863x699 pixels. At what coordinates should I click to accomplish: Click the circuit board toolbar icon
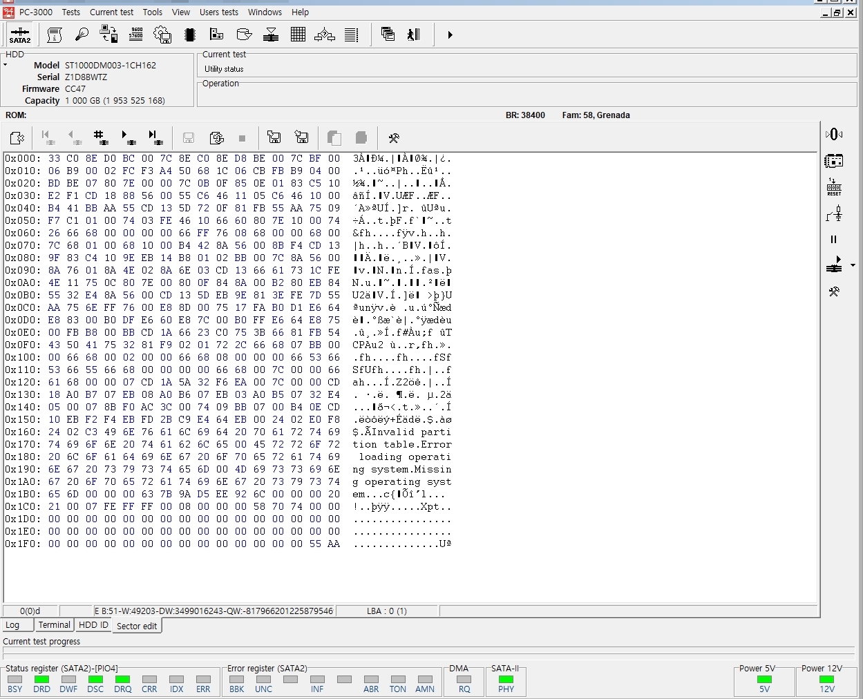(x=217, y=35)
